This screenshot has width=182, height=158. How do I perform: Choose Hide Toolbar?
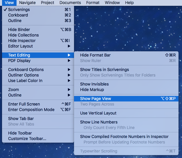38,133
